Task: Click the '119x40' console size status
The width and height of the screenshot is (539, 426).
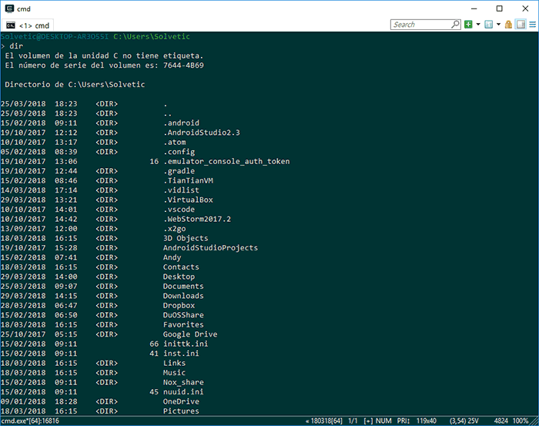Action: (x=427, y=421)
